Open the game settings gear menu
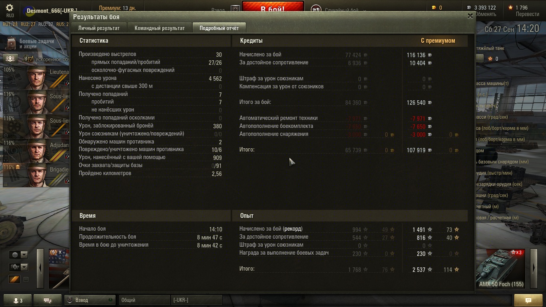546x307 pixels. click(x=10, y=8)
